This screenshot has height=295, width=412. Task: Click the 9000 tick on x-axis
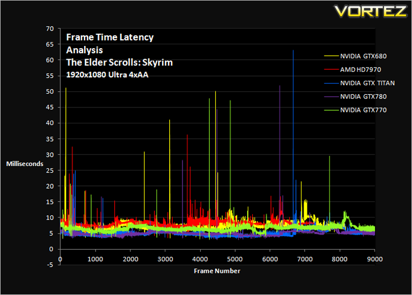pos(375,259)
